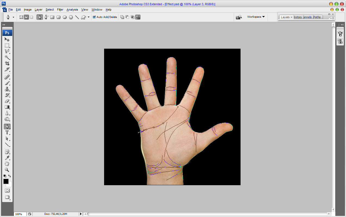Image resolution: width=346 pixels, height=217 pixels.
Task: Open the Workspace dropdown
Action: point(256,17)
